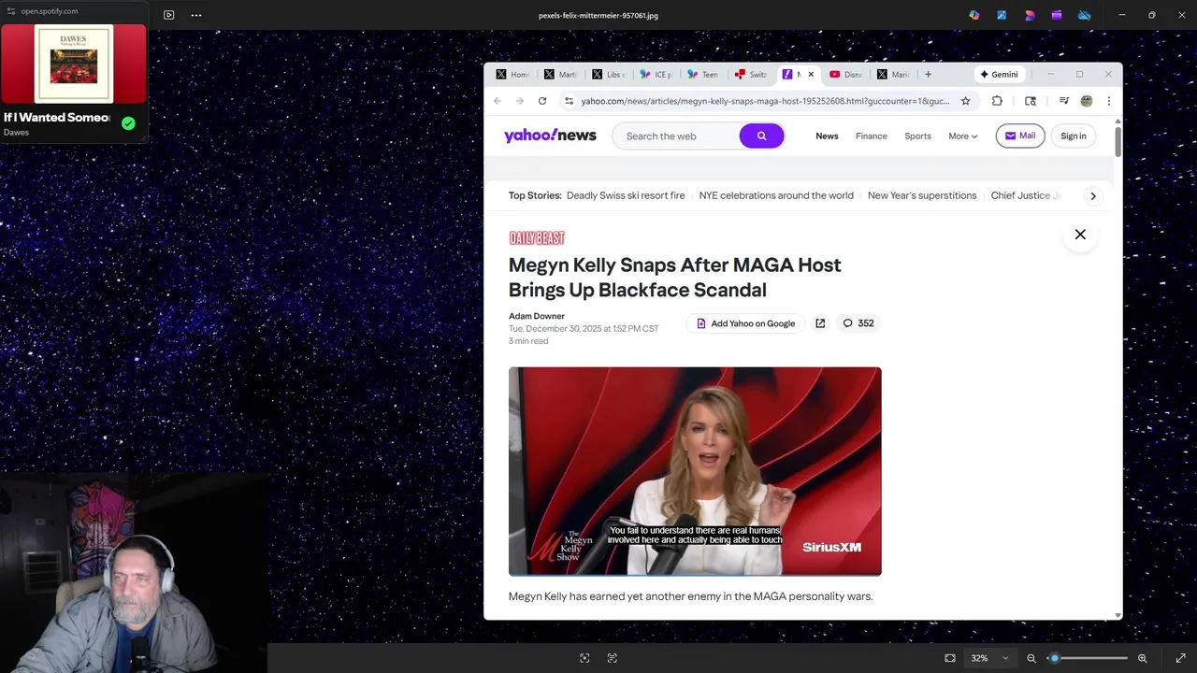The image size is (1197, 673).
Task: Click author name Adam Downer
Action: (x=537, y=316)
